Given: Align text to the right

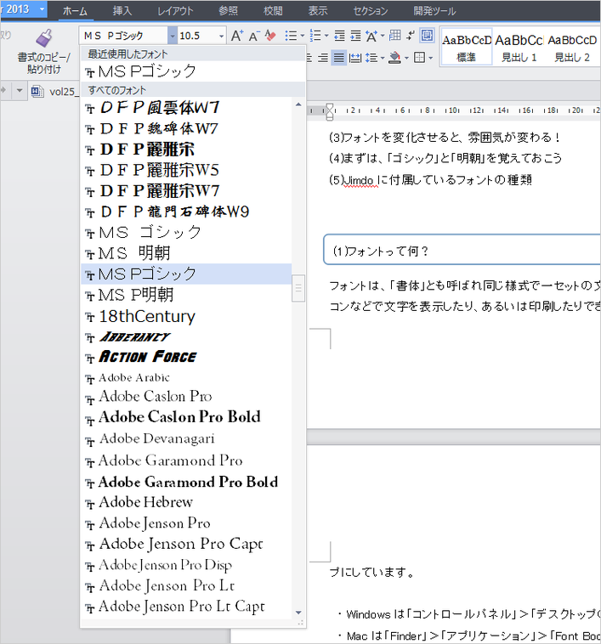Looking at the screenshot, I should (323, 58).
